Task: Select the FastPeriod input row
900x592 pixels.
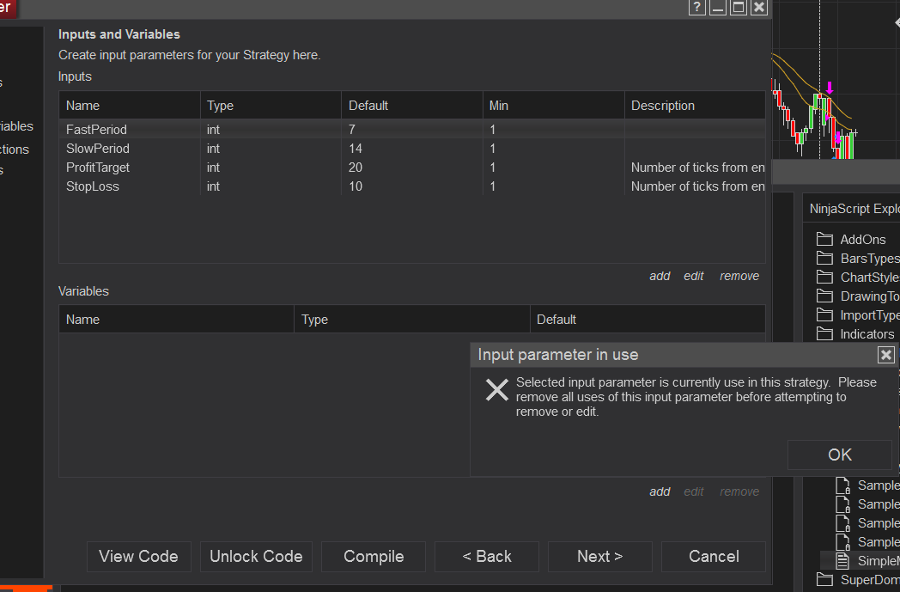Action: click(96, 130)
